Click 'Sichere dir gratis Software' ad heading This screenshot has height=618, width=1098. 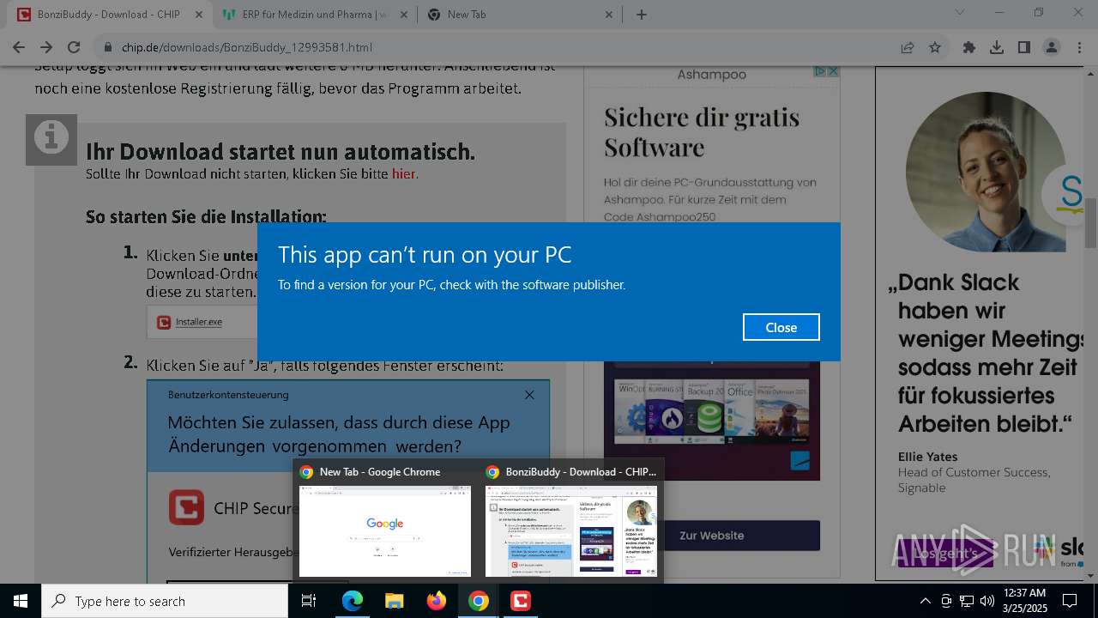(x=702, y=132)
